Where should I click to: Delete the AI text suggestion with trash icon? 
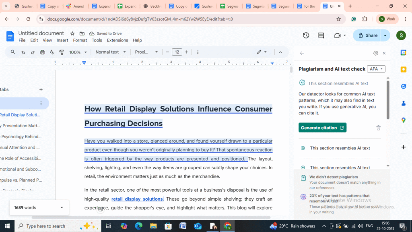378,128
